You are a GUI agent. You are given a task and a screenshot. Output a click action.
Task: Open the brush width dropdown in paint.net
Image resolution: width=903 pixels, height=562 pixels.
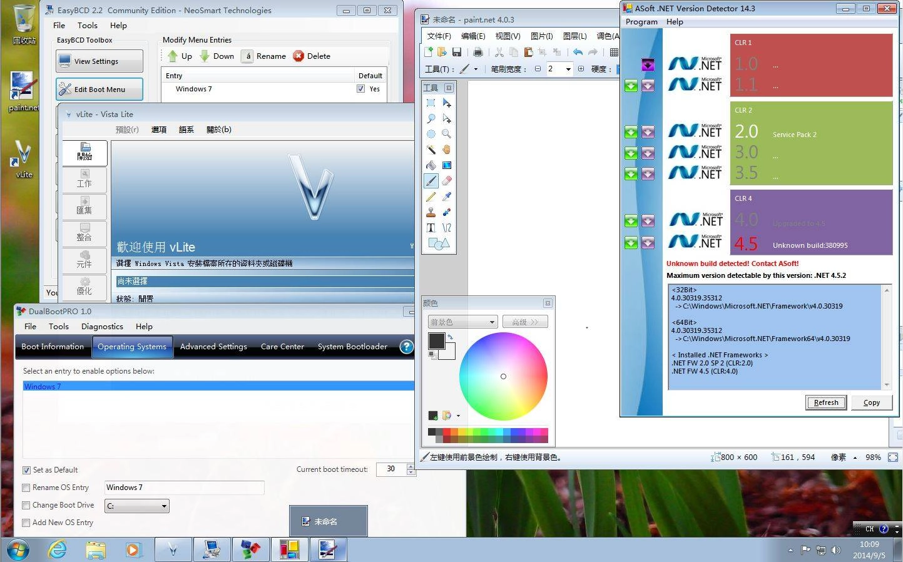[568, 69]
